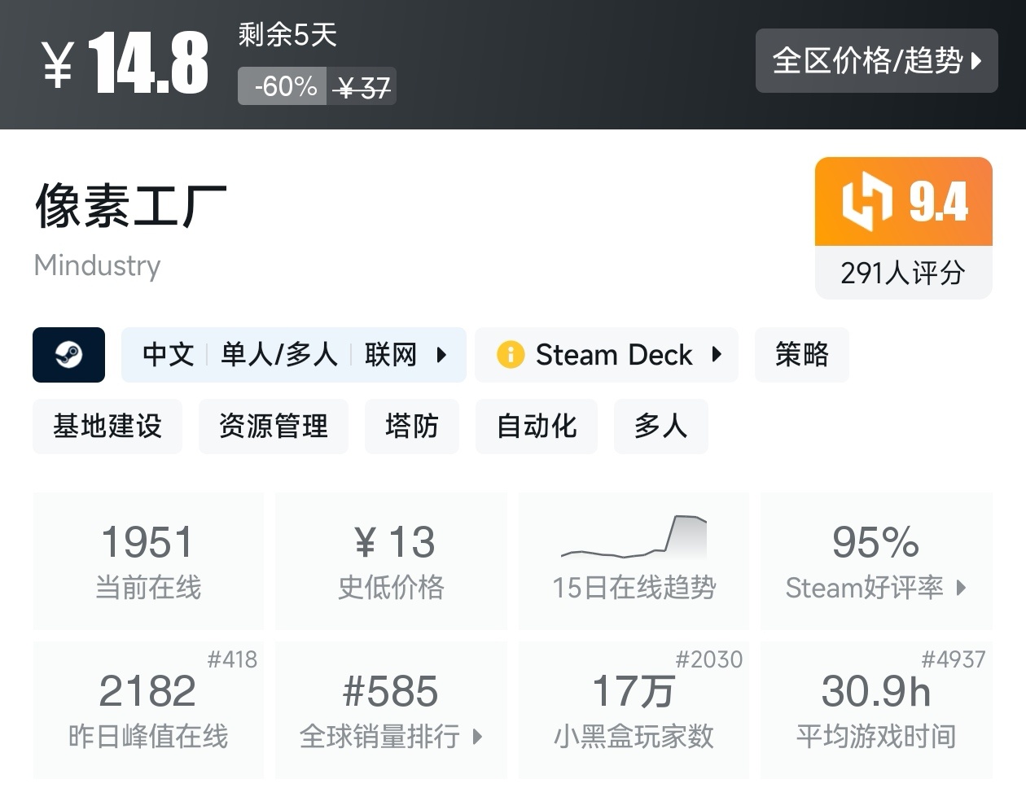Click the 史低价格 ¥13 card

click(391, 562)
